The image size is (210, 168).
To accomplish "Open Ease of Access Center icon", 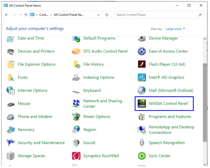I will click(x=142, y=51).
